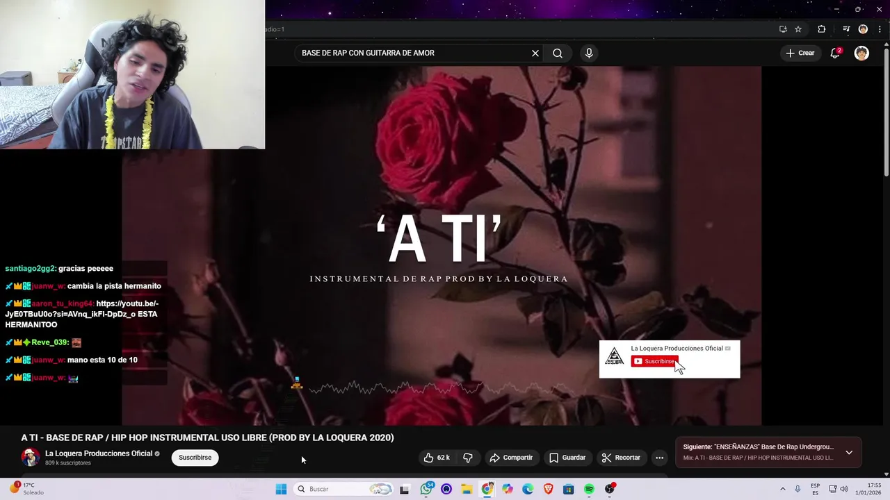This screenshot has height=500, width=890.
Task: Install page as app icon in address bar
Action: pos(783,29)
